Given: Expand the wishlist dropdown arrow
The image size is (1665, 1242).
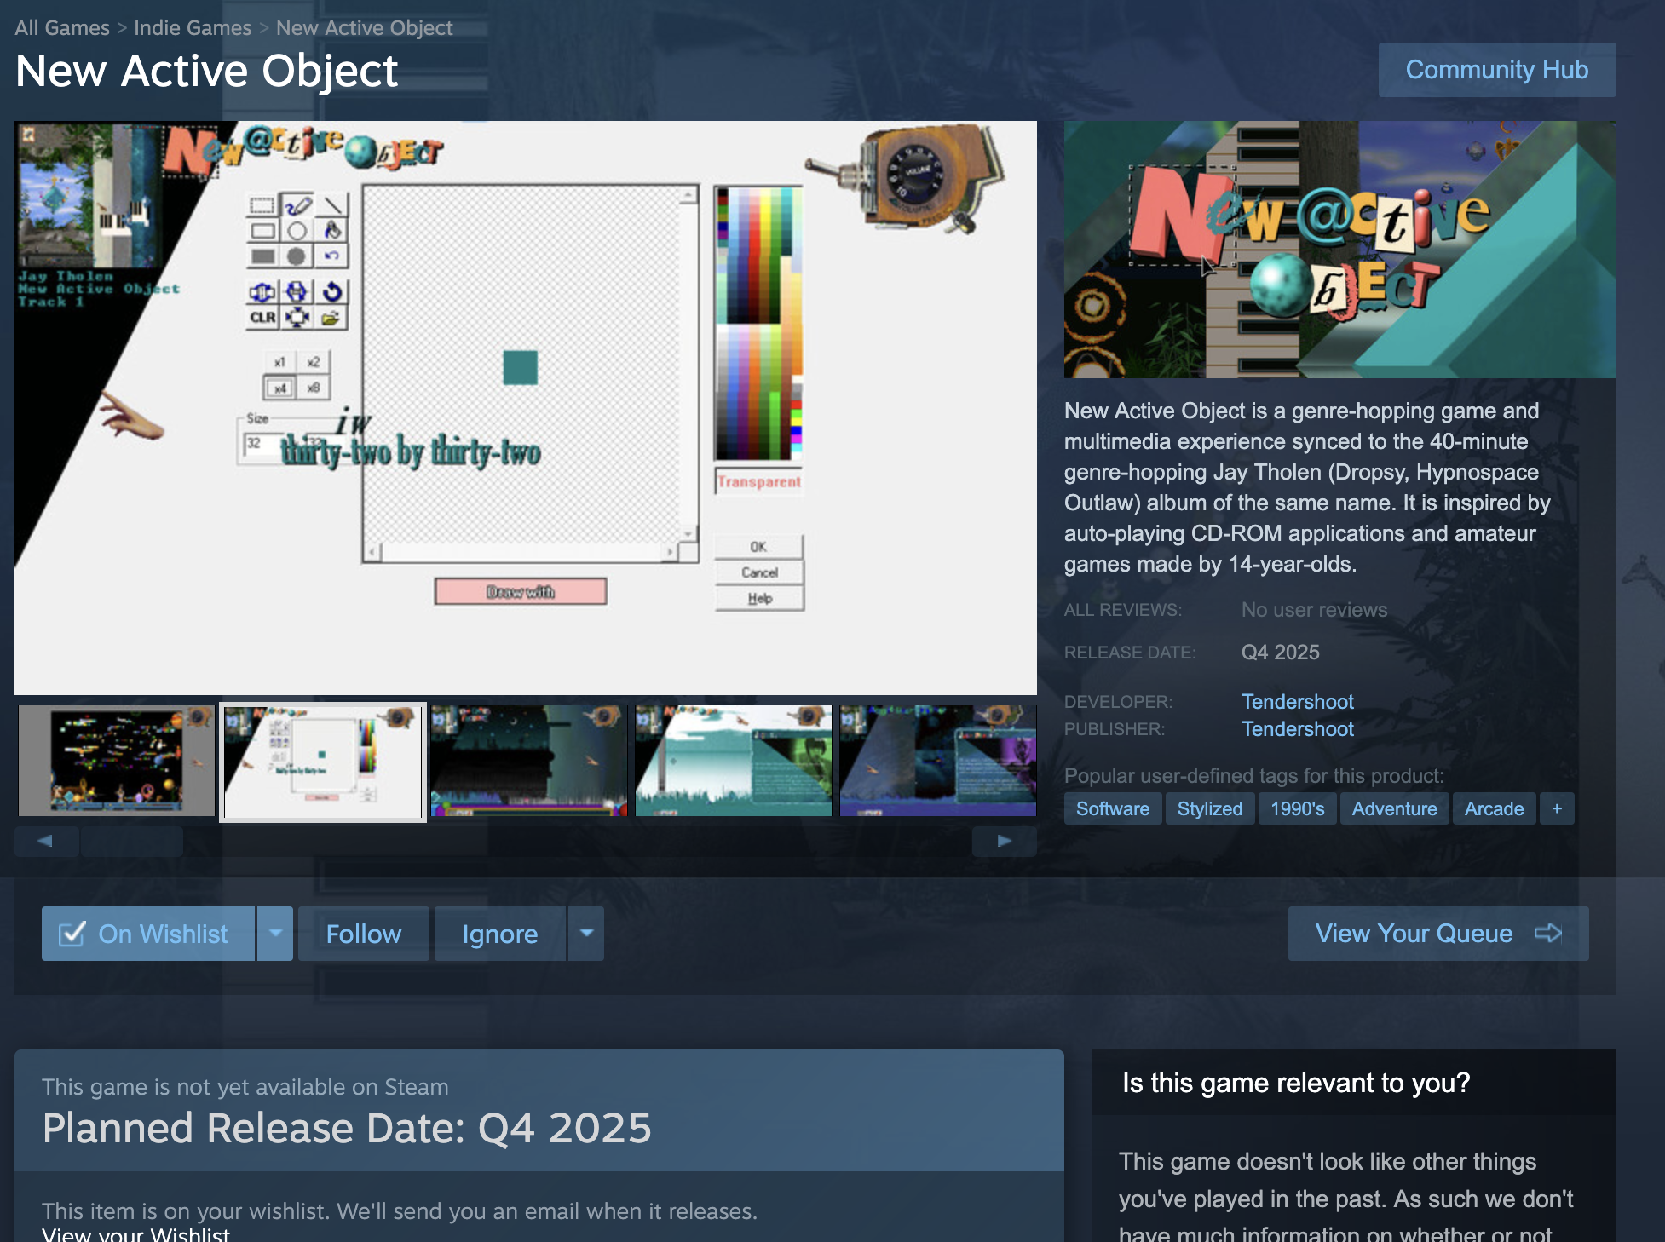Looking at the screenshot, I should (x=275, y=934).
